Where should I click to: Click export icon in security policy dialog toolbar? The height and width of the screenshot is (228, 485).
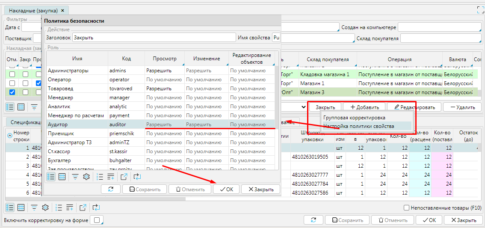click(124, 177)
